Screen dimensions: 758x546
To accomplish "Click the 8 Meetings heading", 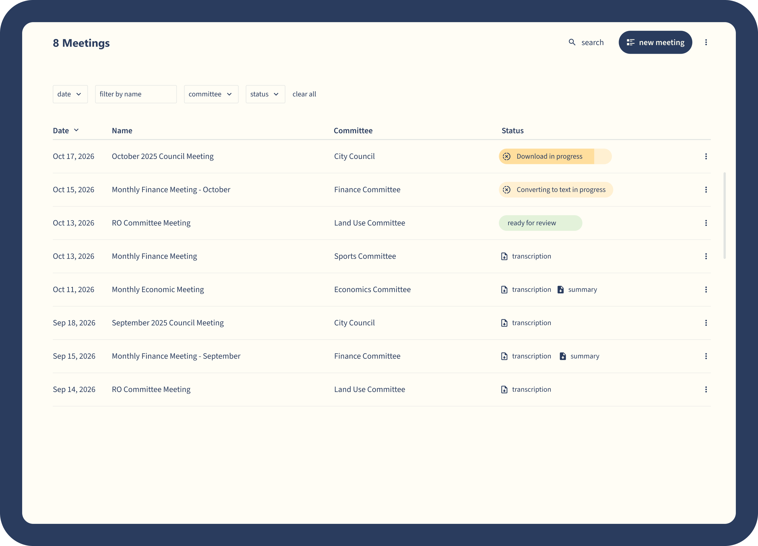I will click(x=81, y=43).
